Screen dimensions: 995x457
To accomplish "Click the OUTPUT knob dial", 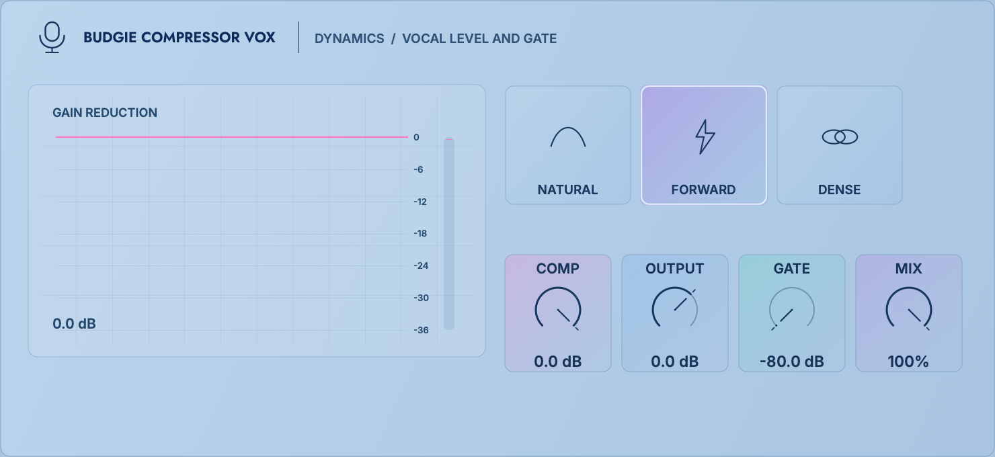I will (x=675, y=310).
